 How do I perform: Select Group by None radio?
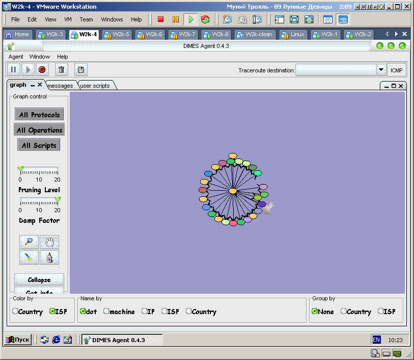[323, 312]
